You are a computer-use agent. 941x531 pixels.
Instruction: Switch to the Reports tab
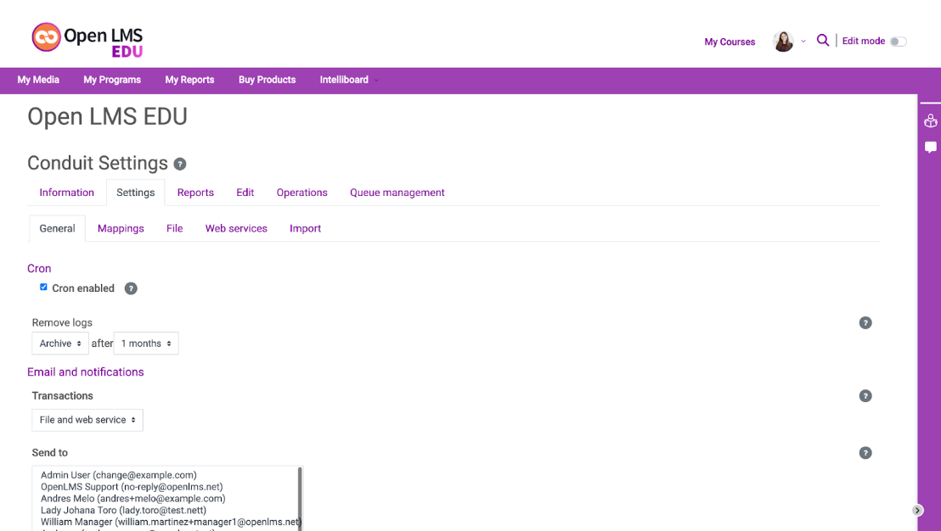[x=195, y=193]
